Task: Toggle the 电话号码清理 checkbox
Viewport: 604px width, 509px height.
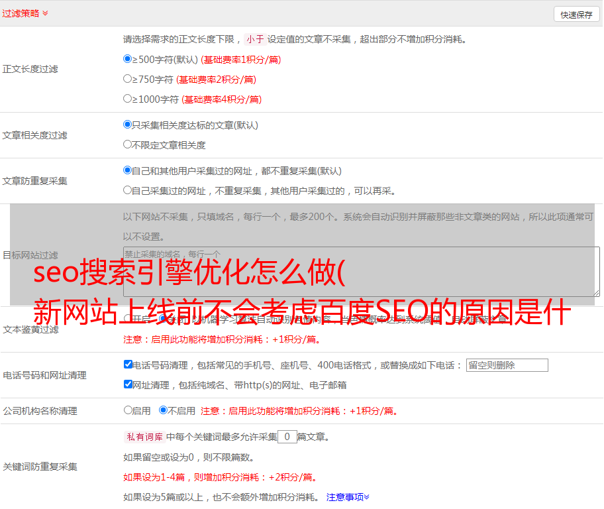Action: tap(128, 365)
